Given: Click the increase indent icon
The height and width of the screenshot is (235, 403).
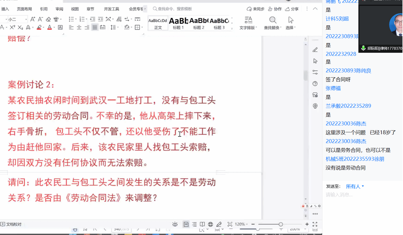Looking at the screenshot, I should click(x=100, y=19).
